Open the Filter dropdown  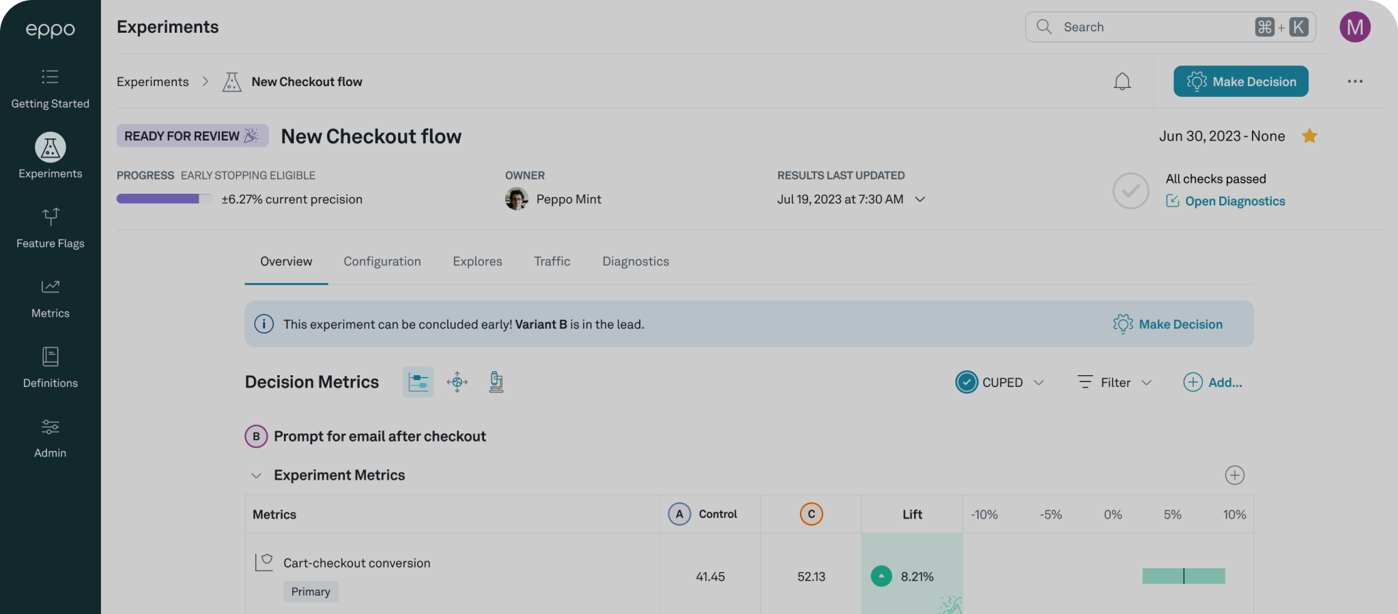[1115, 383]
